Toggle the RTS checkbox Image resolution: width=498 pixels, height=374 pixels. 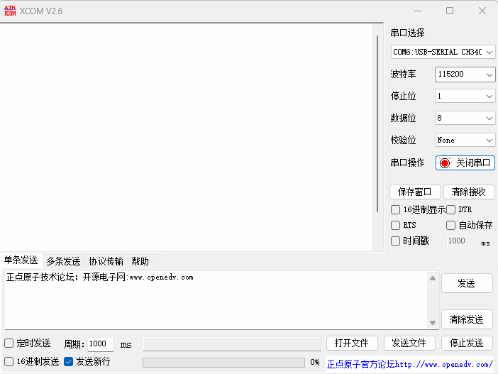pos(395,225)
